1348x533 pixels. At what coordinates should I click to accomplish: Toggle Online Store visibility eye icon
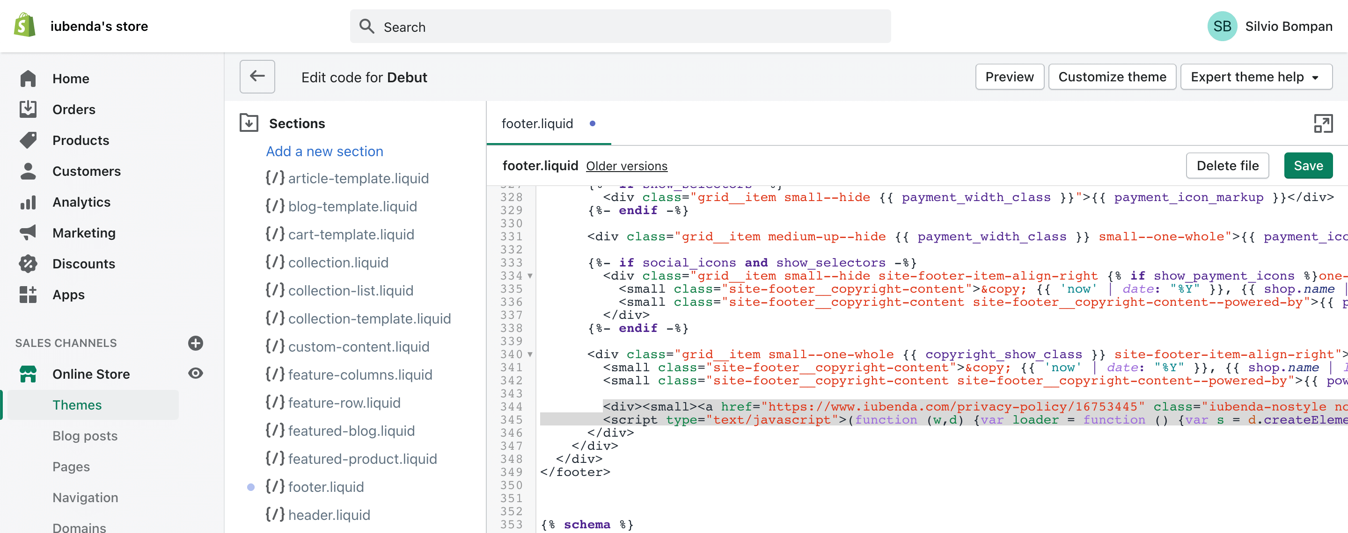195,373
